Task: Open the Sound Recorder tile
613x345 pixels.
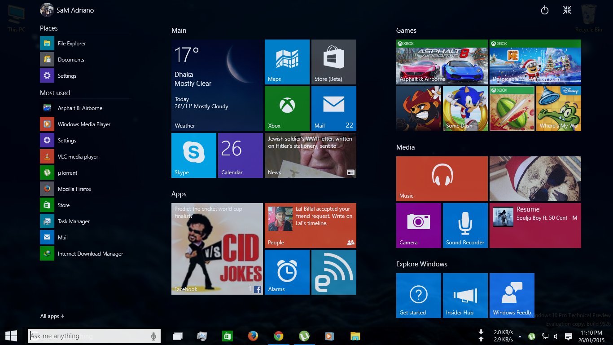Action: [x=465, y=226]
